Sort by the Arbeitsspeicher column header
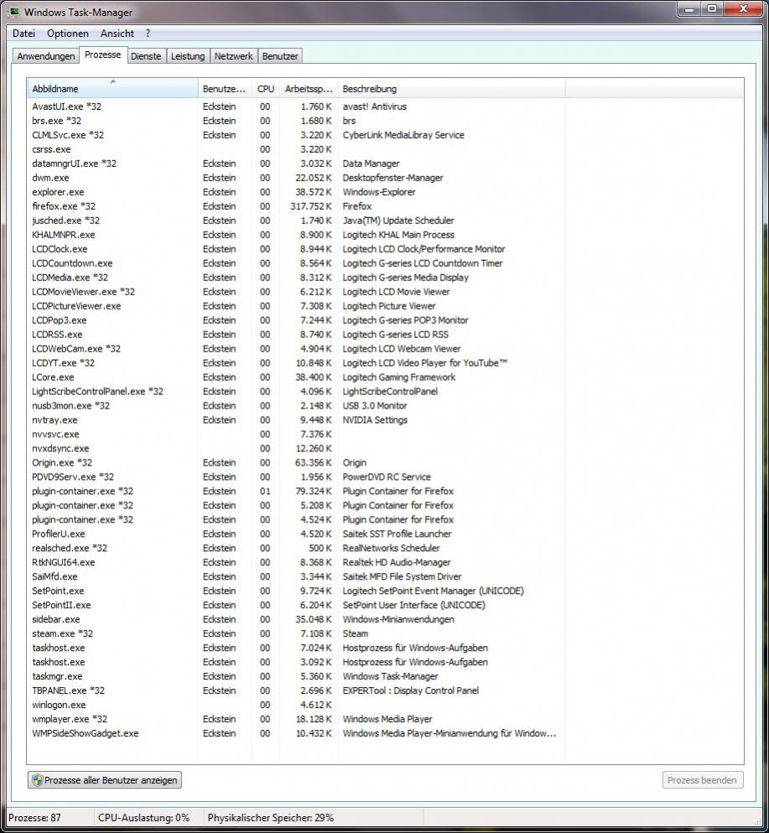 point(309,89)
